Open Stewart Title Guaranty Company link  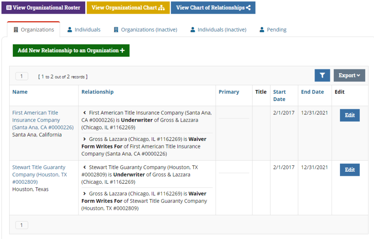point(39,175)
